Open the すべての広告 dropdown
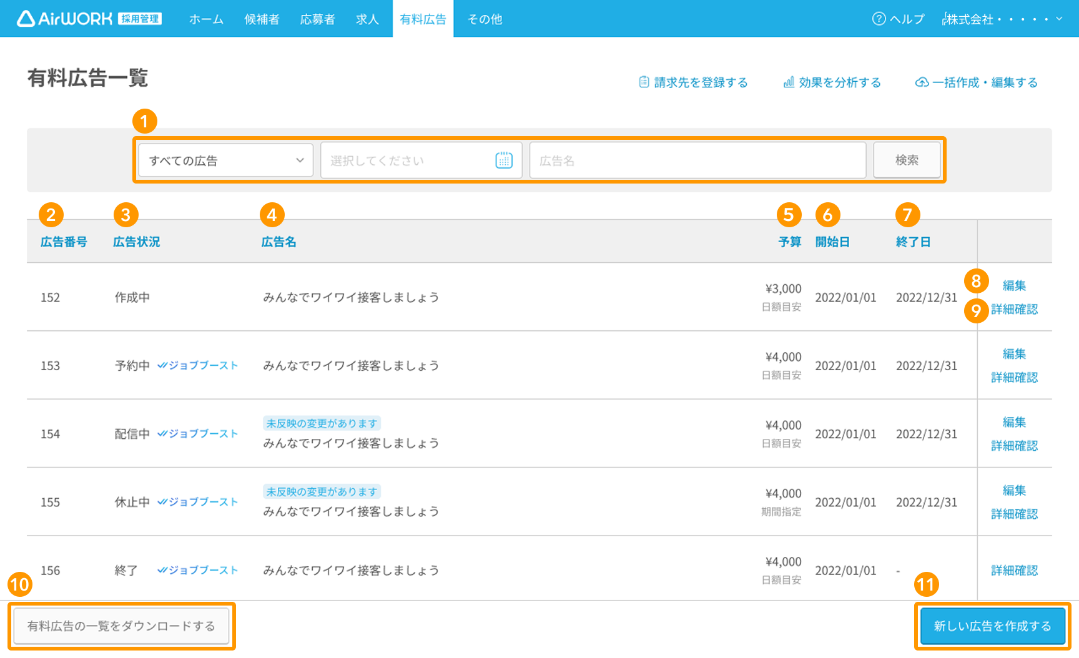Image resolution: width=1079 pixels, height=658 pixels. [x=225, y=160]
